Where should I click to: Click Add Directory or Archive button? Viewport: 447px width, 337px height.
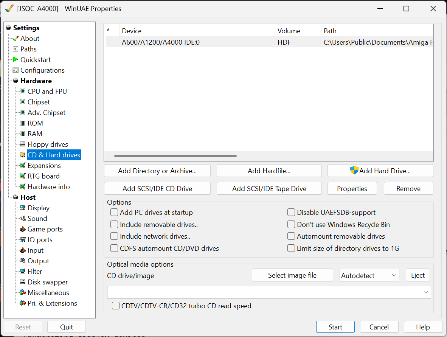[157, 171]
